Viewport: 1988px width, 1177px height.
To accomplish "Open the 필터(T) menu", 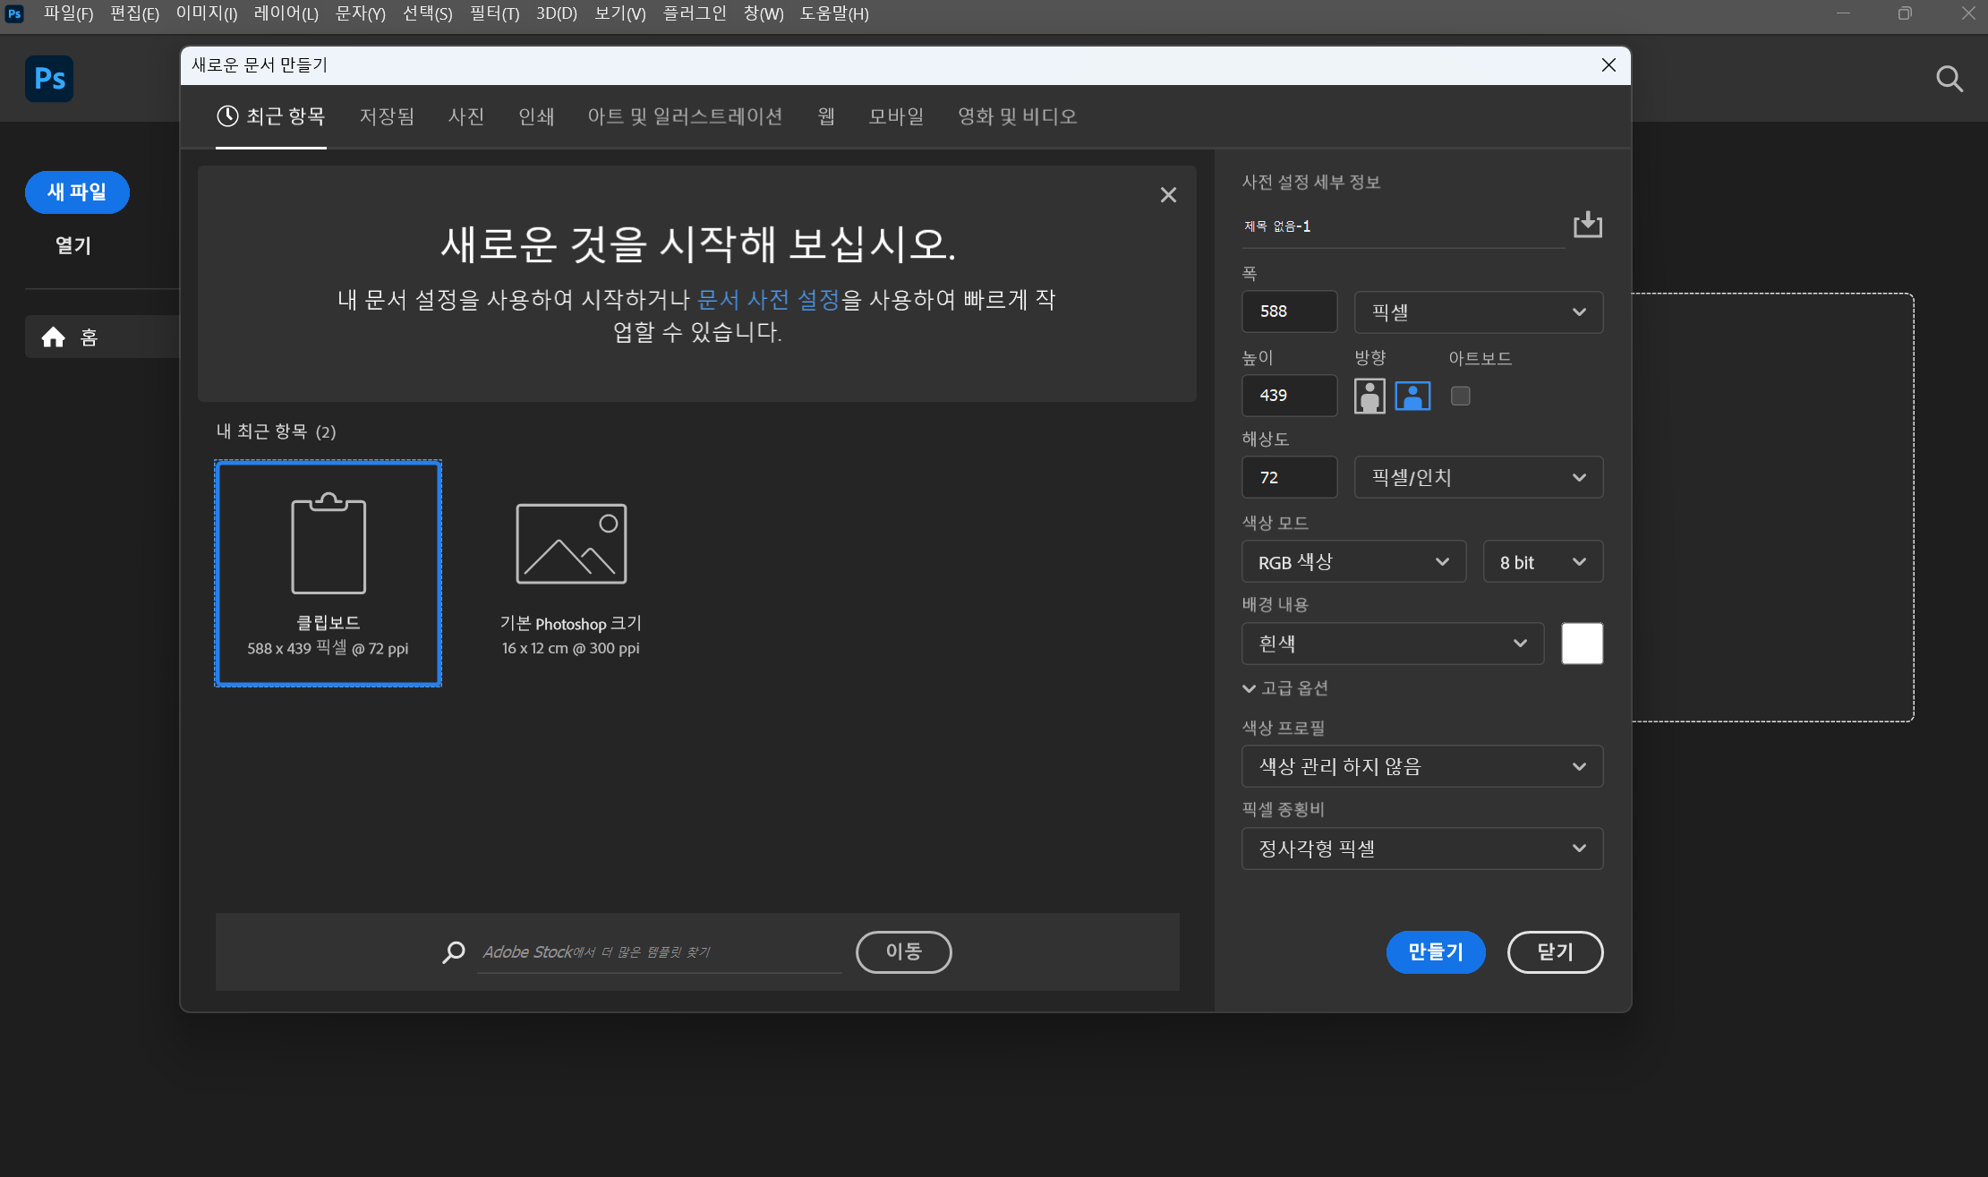I will (x=494, y=13).
